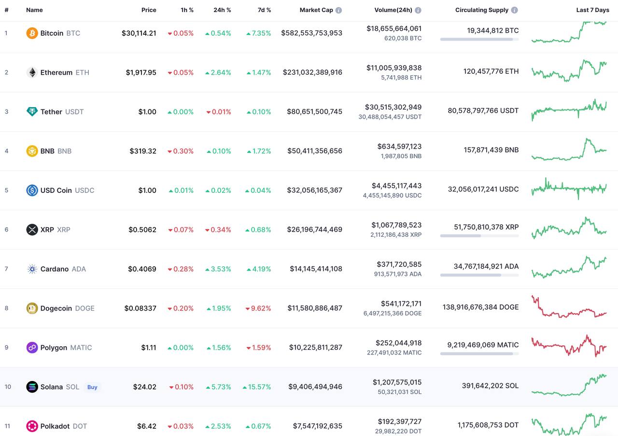The height and width of the screenshot is (436, 618).
Task: Click the Market Cap info icon
Action: coord(339,10)
